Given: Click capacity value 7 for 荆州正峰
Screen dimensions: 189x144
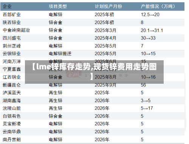Looking at the screenshot, I should (142, 46).
